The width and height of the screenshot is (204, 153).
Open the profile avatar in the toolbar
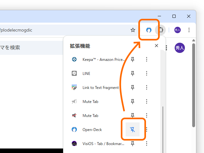[x=178, y=30]
